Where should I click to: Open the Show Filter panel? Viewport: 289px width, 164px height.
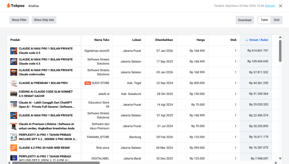19,20
